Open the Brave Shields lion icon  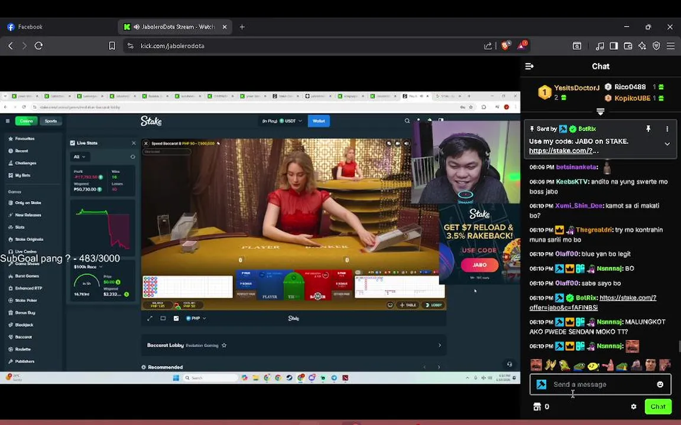pyautogui.click(x=505, y=45)
